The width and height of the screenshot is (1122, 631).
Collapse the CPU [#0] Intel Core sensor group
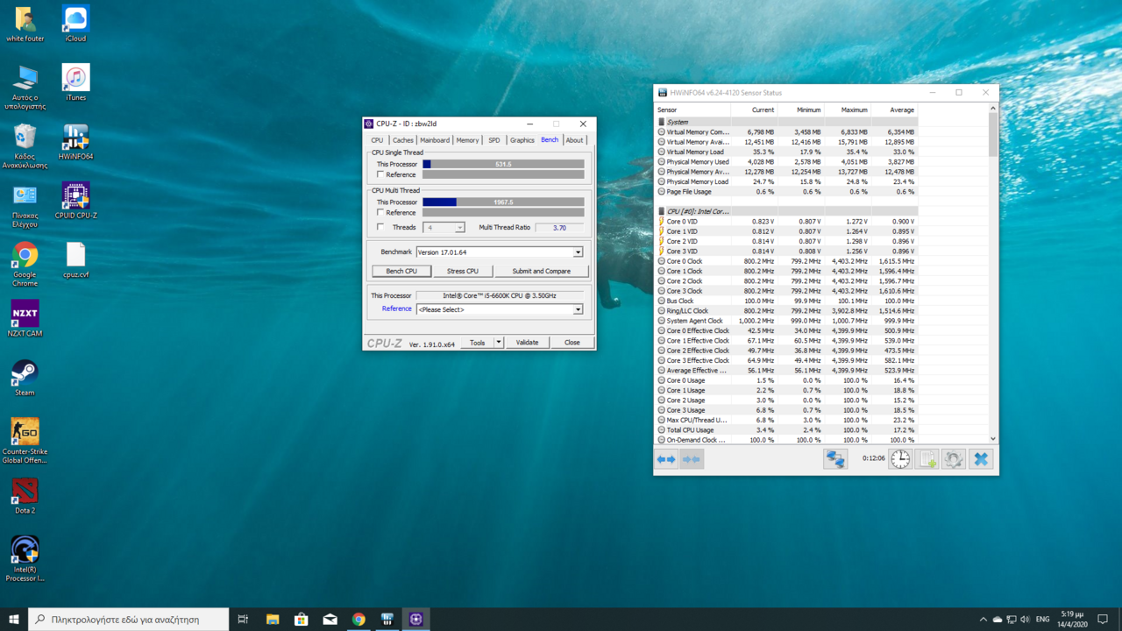coord(662,211)
